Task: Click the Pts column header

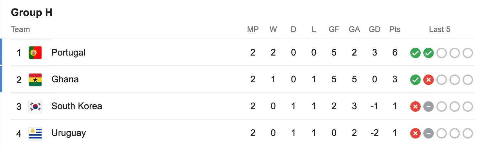Action: [395, 29]
